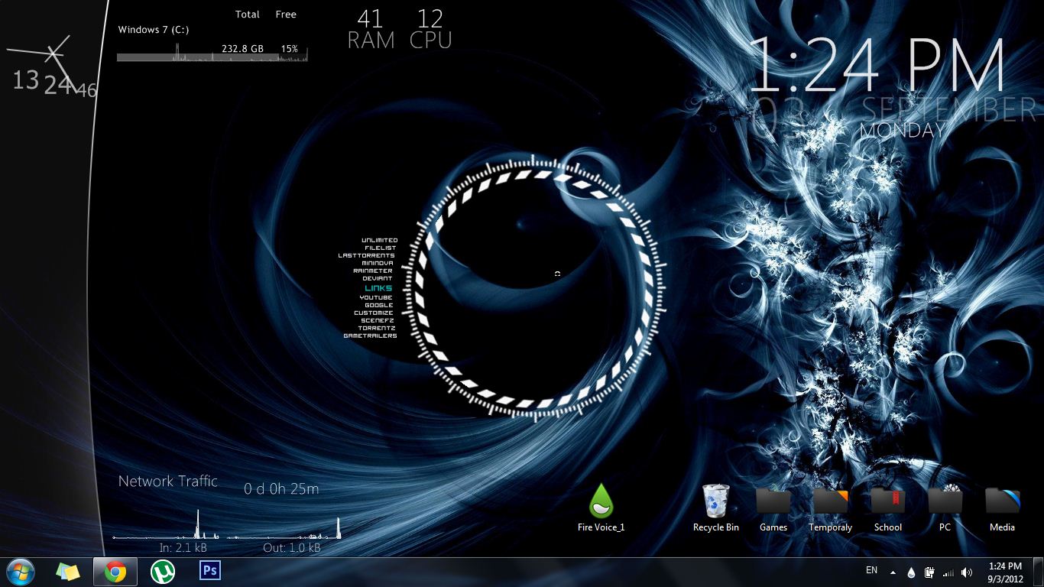The image size is (1044, 587).
Task: Click the power plug battery tray icon
Action: [x=929, y=572]
